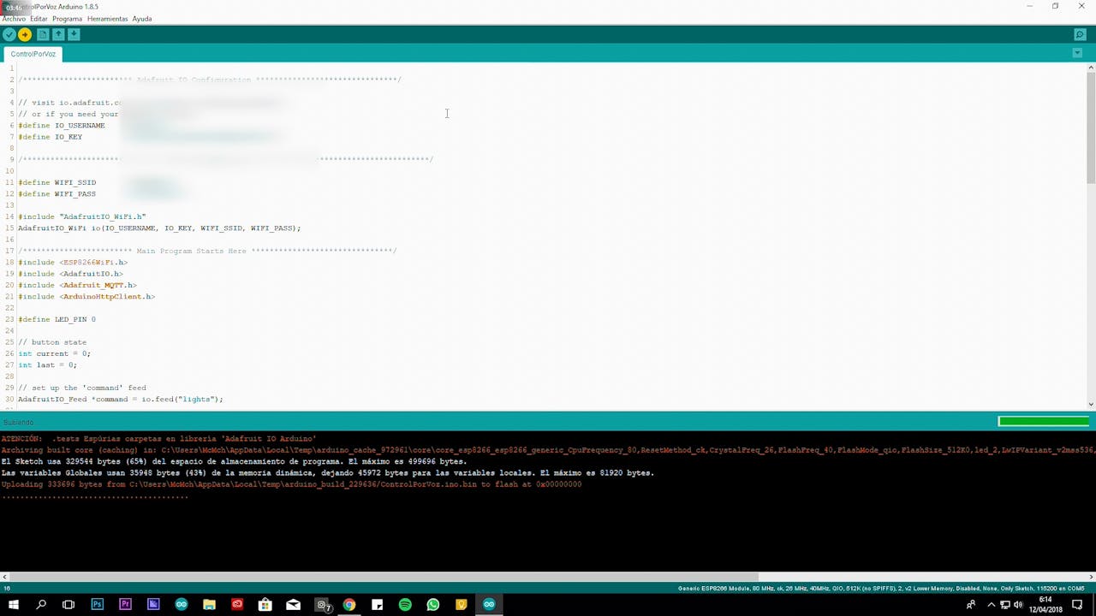The image size is (1096, 616).
Task: Open Spotify from the taskbar
Action: click(405, 605)
